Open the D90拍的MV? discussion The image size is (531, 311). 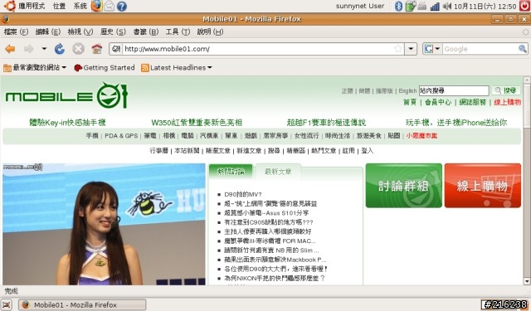(x=243, y=194)
